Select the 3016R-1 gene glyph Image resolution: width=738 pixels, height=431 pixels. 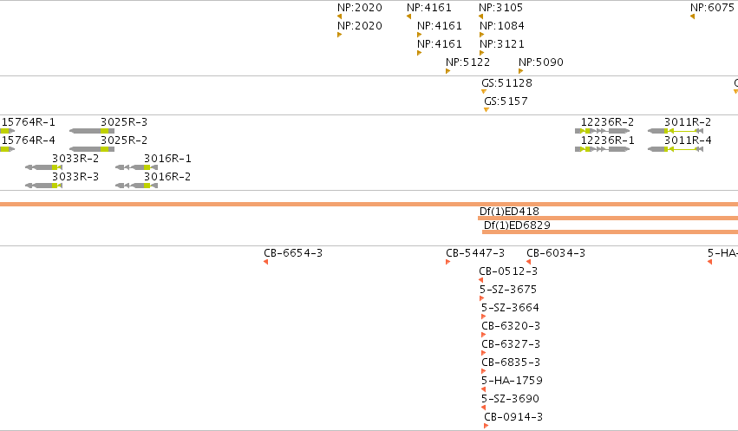[136, 167]
